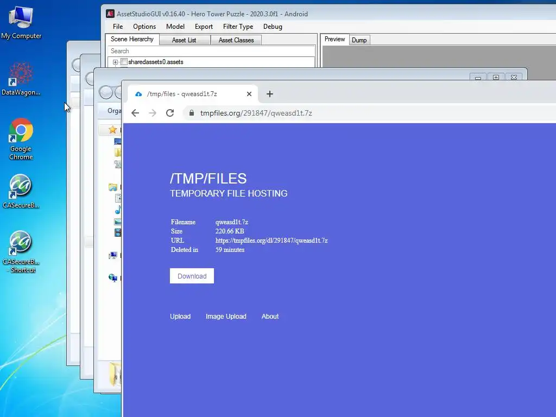Click the filename value qweasd1t.7z
The height and width of the screenshot is (417, 556).
pyautogui.click(x=232, y=222)
